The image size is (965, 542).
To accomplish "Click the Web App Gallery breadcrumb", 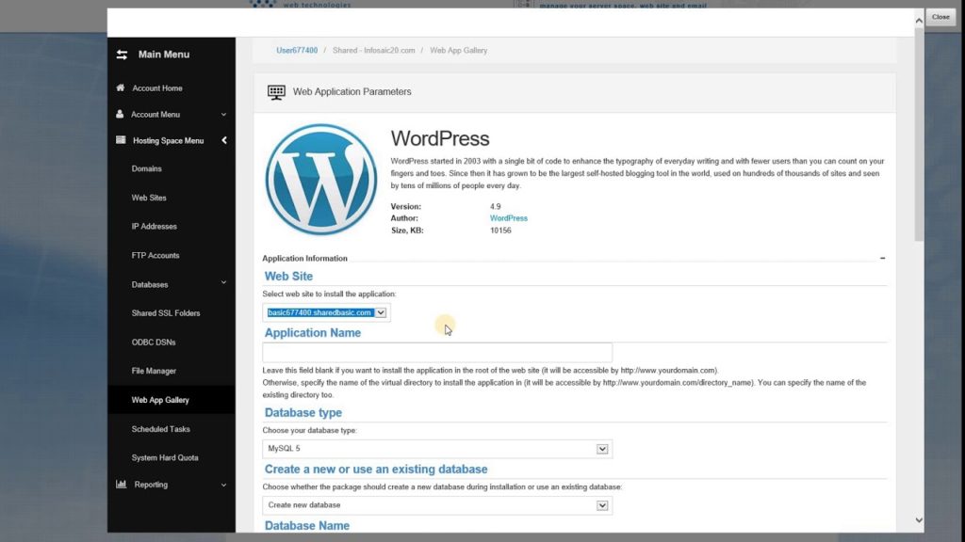I will (459, 51).
